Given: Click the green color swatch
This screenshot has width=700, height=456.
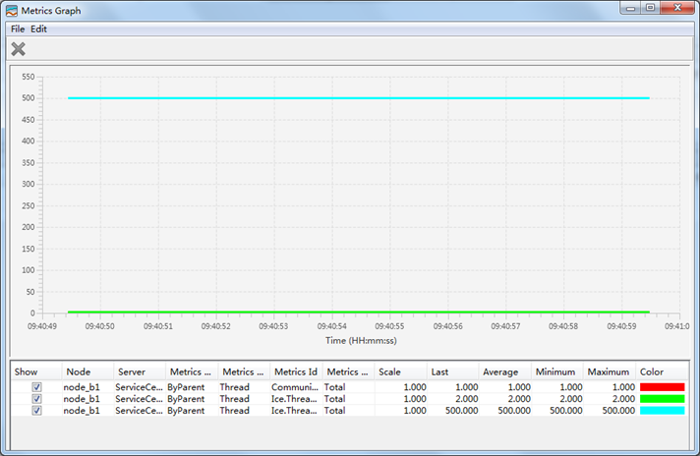Looking at the screenshot, I should coord(662,399).
